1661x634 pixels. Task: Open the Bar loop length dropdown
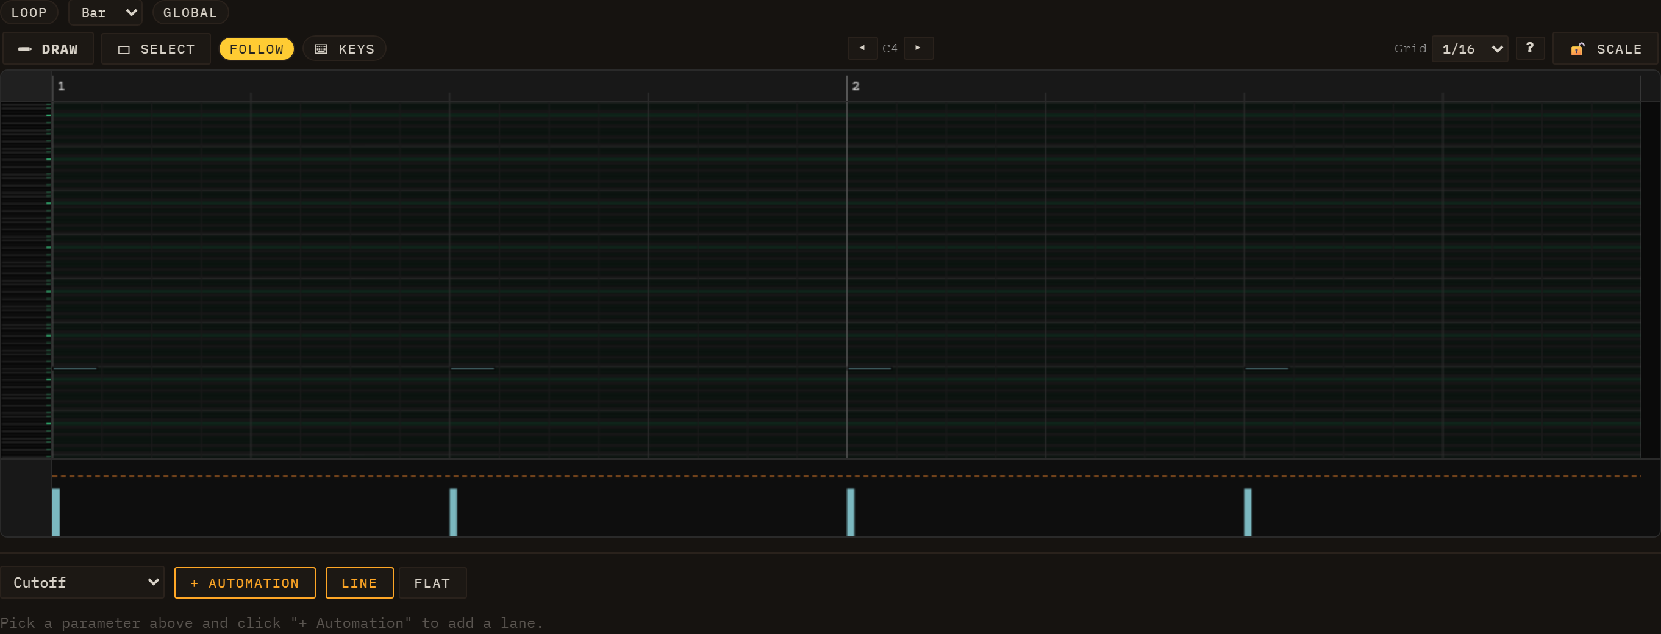point(105,12)
